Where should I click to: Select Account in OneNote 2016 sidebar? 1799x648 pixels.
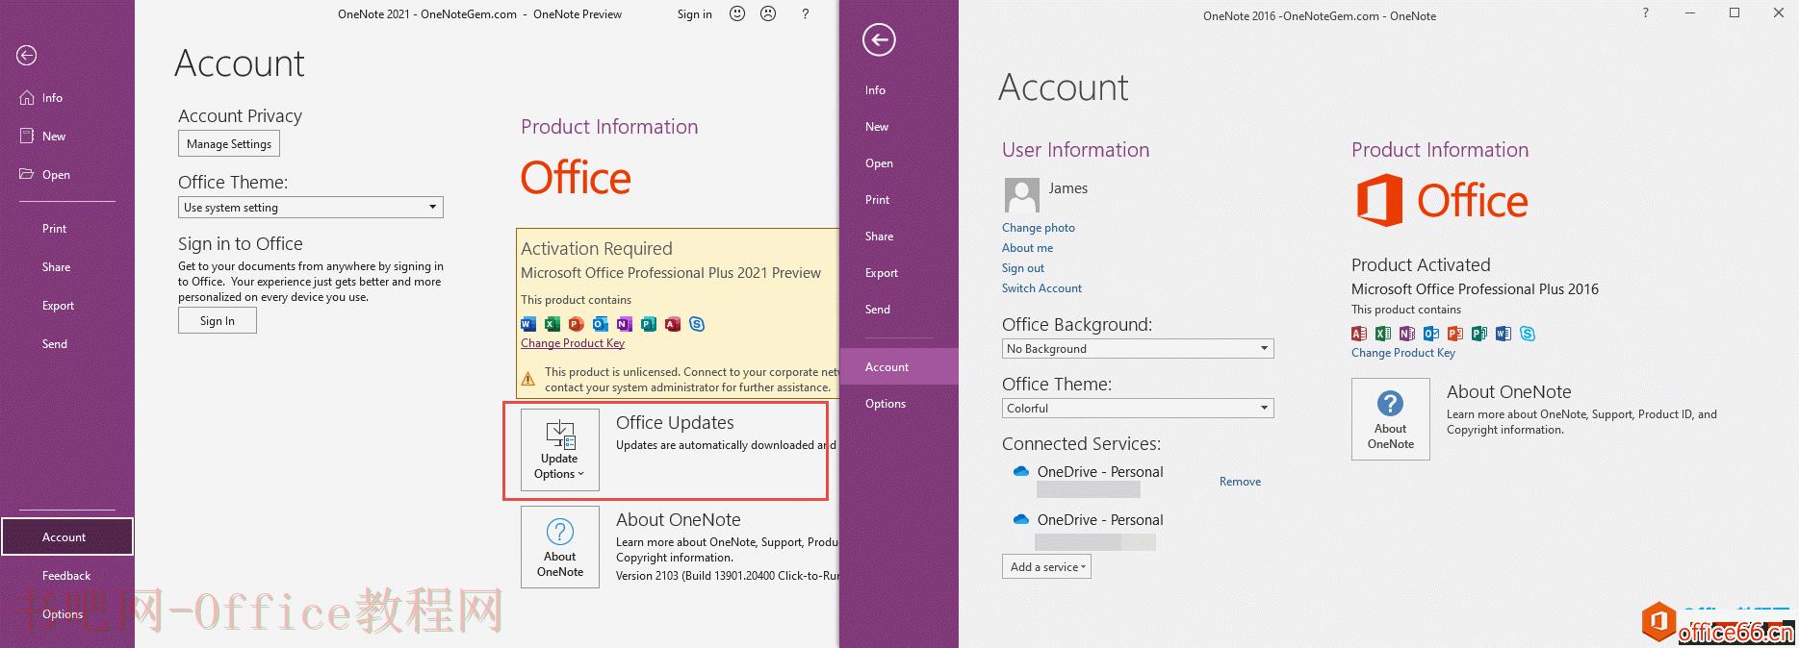(x=898, y=366)
